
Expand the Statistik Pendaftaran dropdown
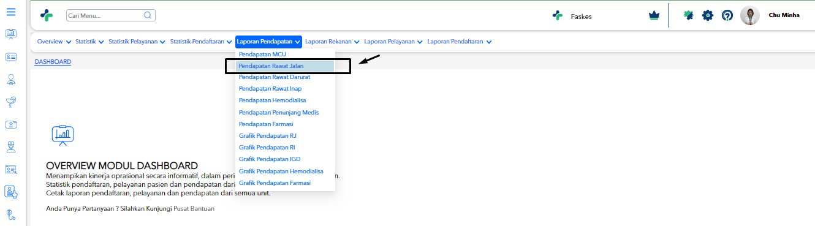[200, 42]
